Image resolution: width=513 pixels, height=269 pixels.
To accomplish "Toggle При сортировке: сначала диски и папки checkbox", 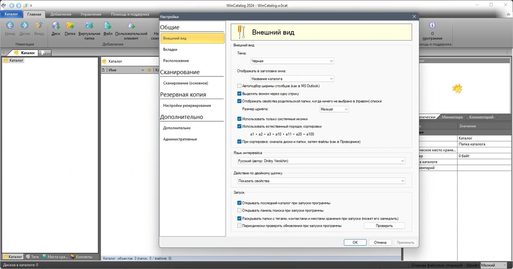I will (x=239, y=142).
